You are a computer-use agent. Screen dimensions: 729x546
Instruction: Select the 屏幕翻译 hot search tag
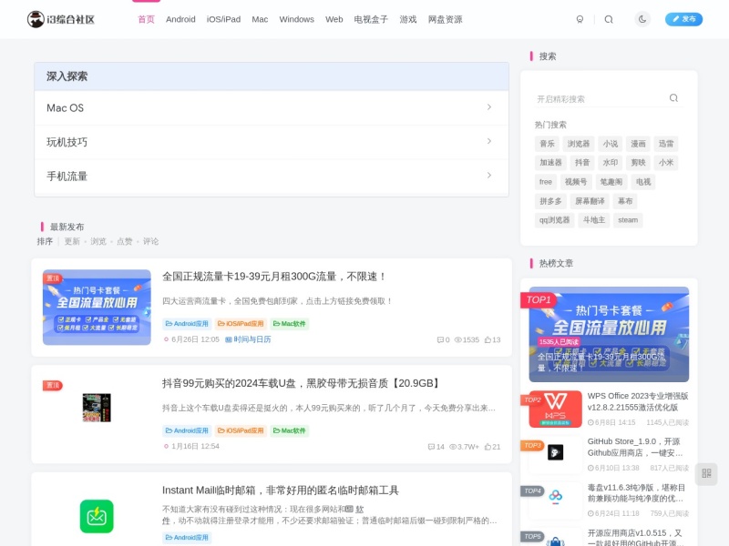click(590, 201)
